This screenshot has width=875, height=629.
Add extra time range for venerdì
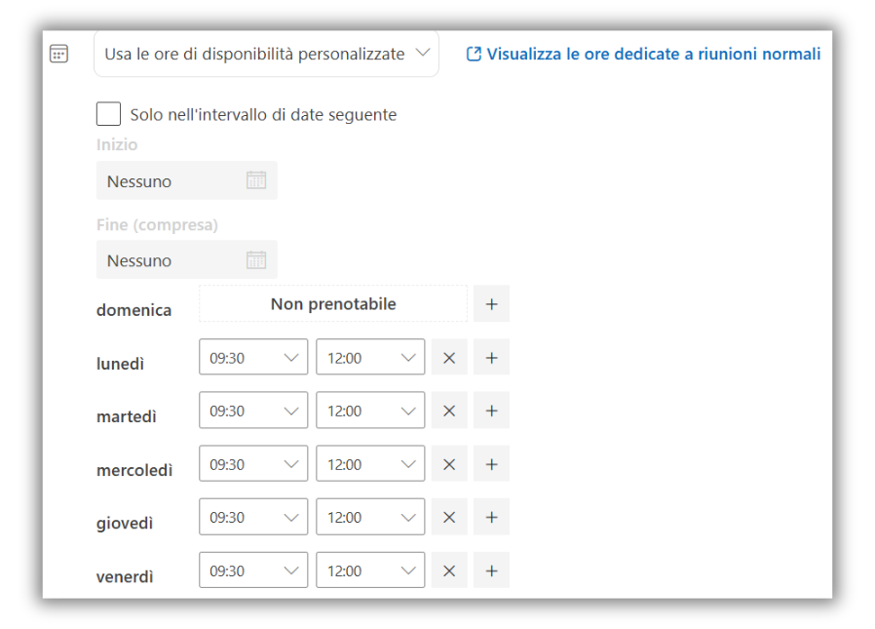click(x=491, y=570)
